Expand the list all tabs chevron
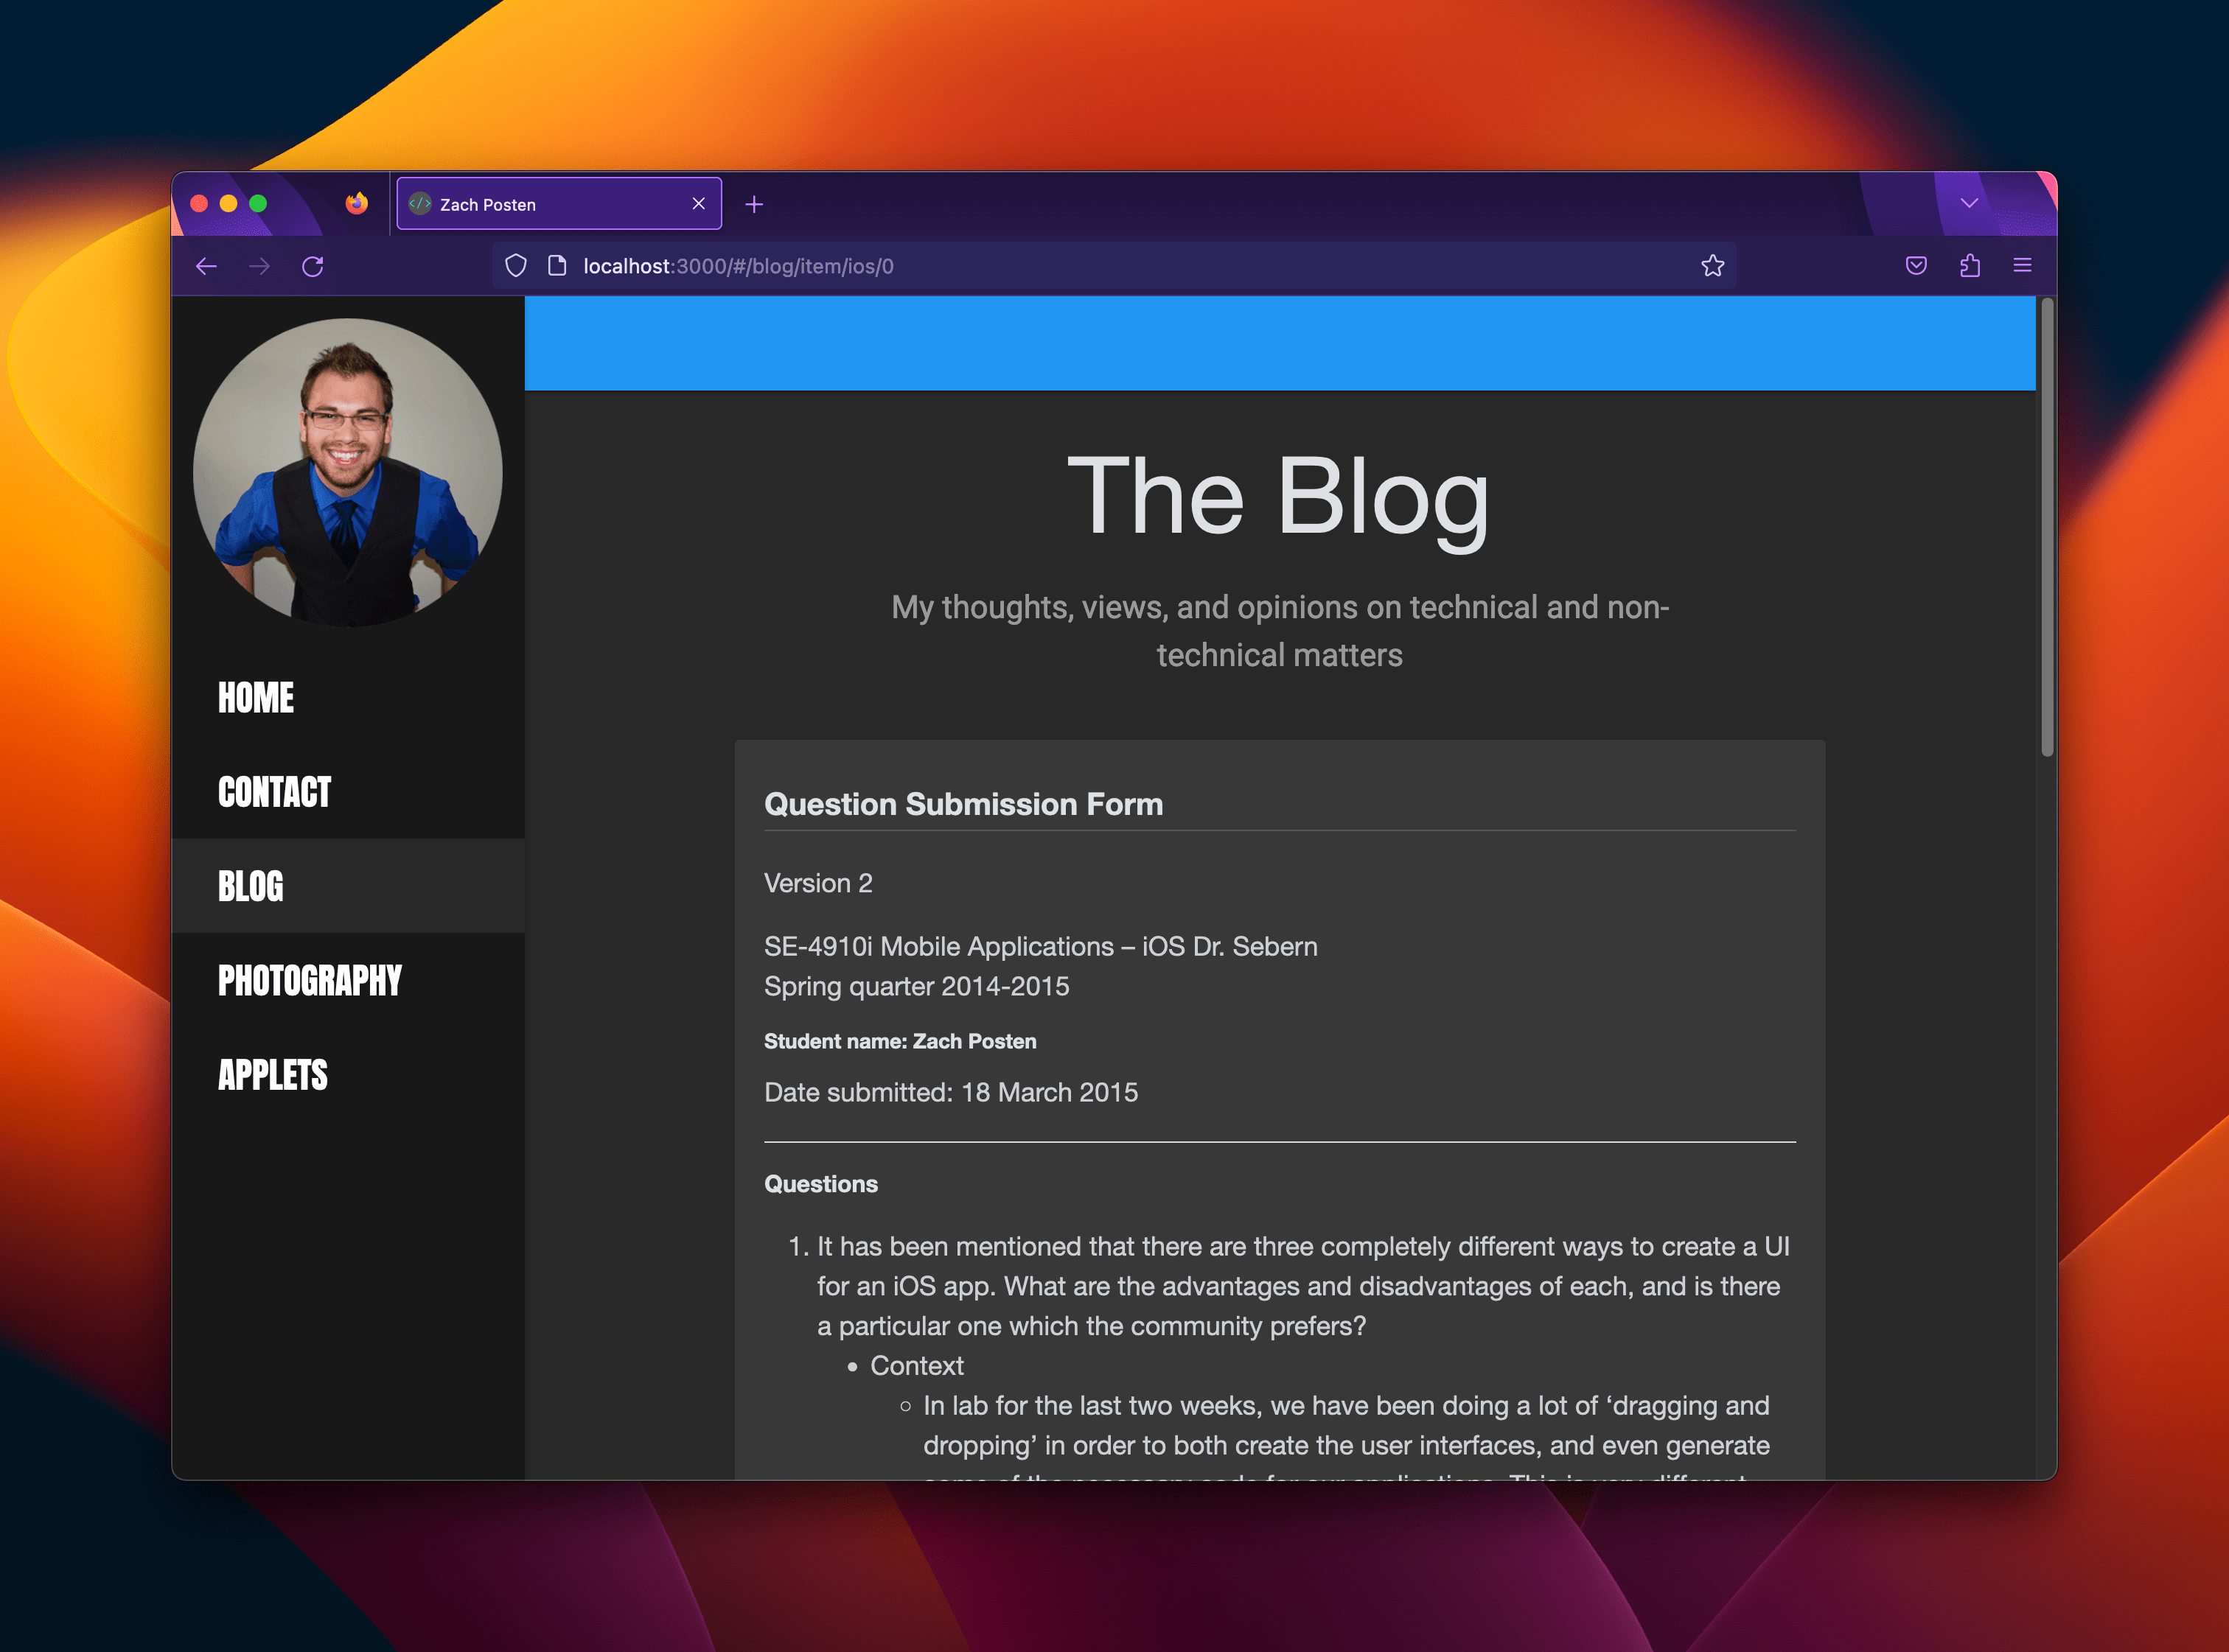 point(1969,203)
